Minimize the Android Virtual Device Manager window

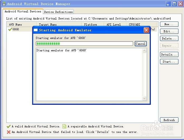[168, 4]
